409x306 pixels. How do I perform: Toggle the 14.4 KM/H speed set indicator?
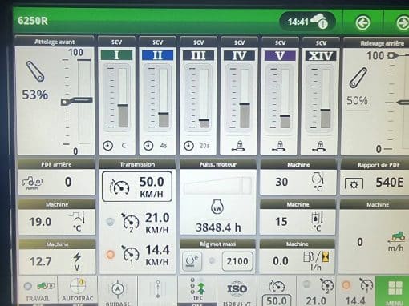coord(110,254)
